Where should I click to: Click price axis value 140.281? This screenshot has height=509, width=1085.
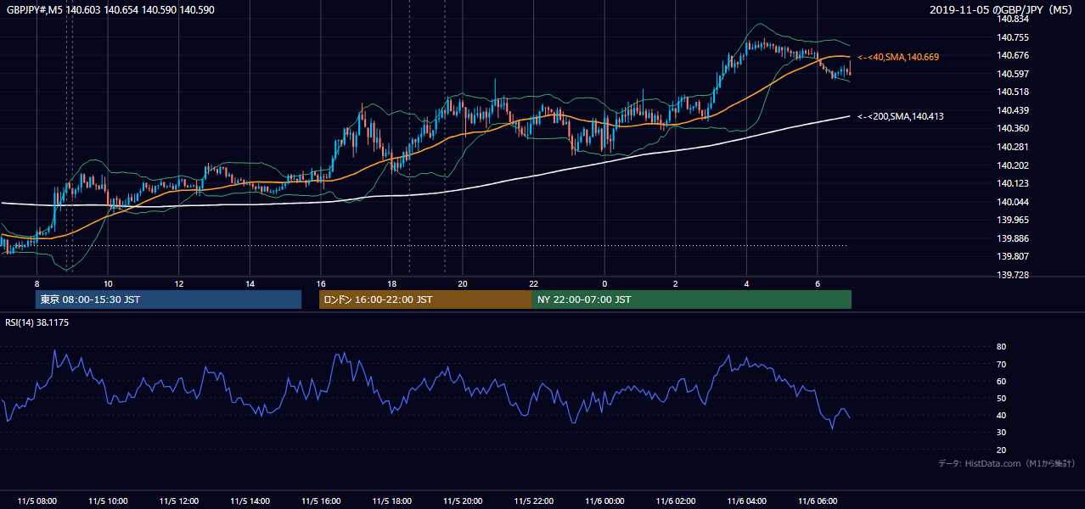pyautogui.click(x=1012, y=147)
